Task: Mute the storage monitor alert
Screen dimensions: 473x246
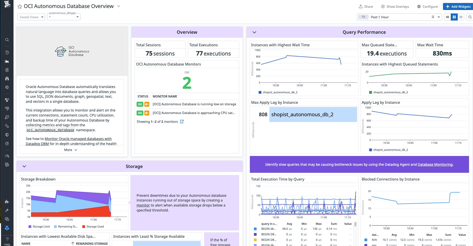Action: [147, 104]
